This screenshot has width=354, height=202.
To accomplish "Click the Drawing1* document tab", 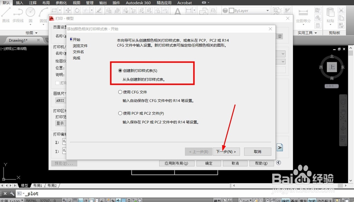I will click(x=18, y=40).
